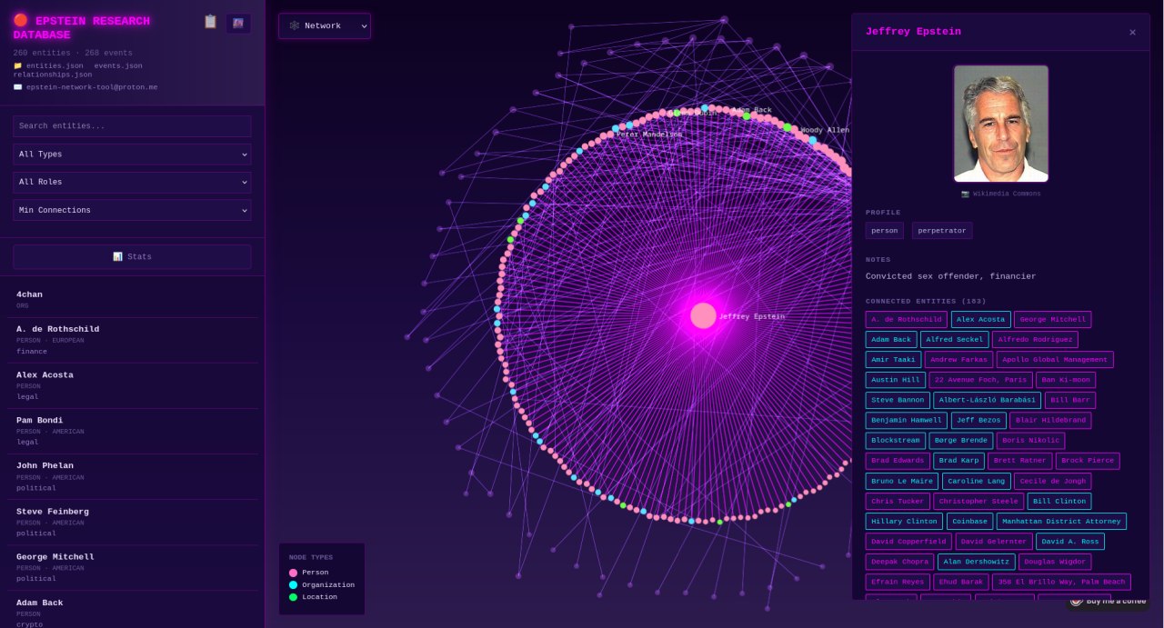Click cyan Organization swatch in legend
This screenshot has height=628, width=1164.
[293, 584]
